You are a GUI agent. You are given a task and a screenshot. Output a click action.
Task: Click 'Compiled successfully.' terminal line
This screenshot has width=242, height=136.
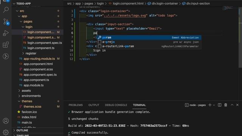[x=90, y=133]
